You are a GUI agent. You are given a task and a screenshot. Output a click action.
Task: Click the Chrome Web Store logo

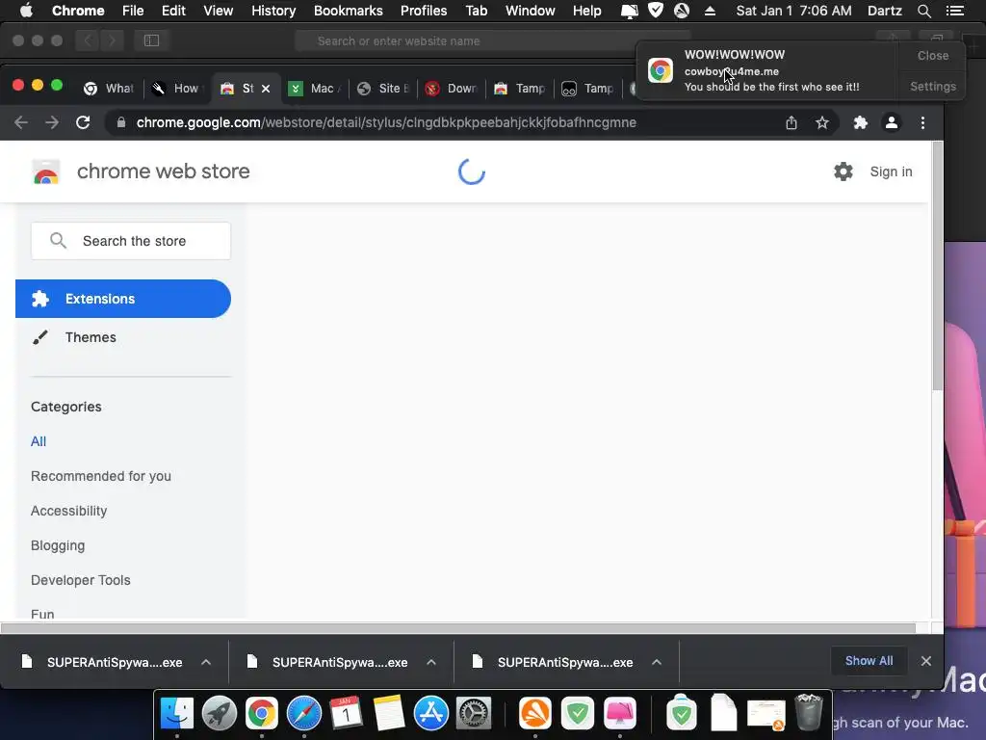[x=46, y=172]
